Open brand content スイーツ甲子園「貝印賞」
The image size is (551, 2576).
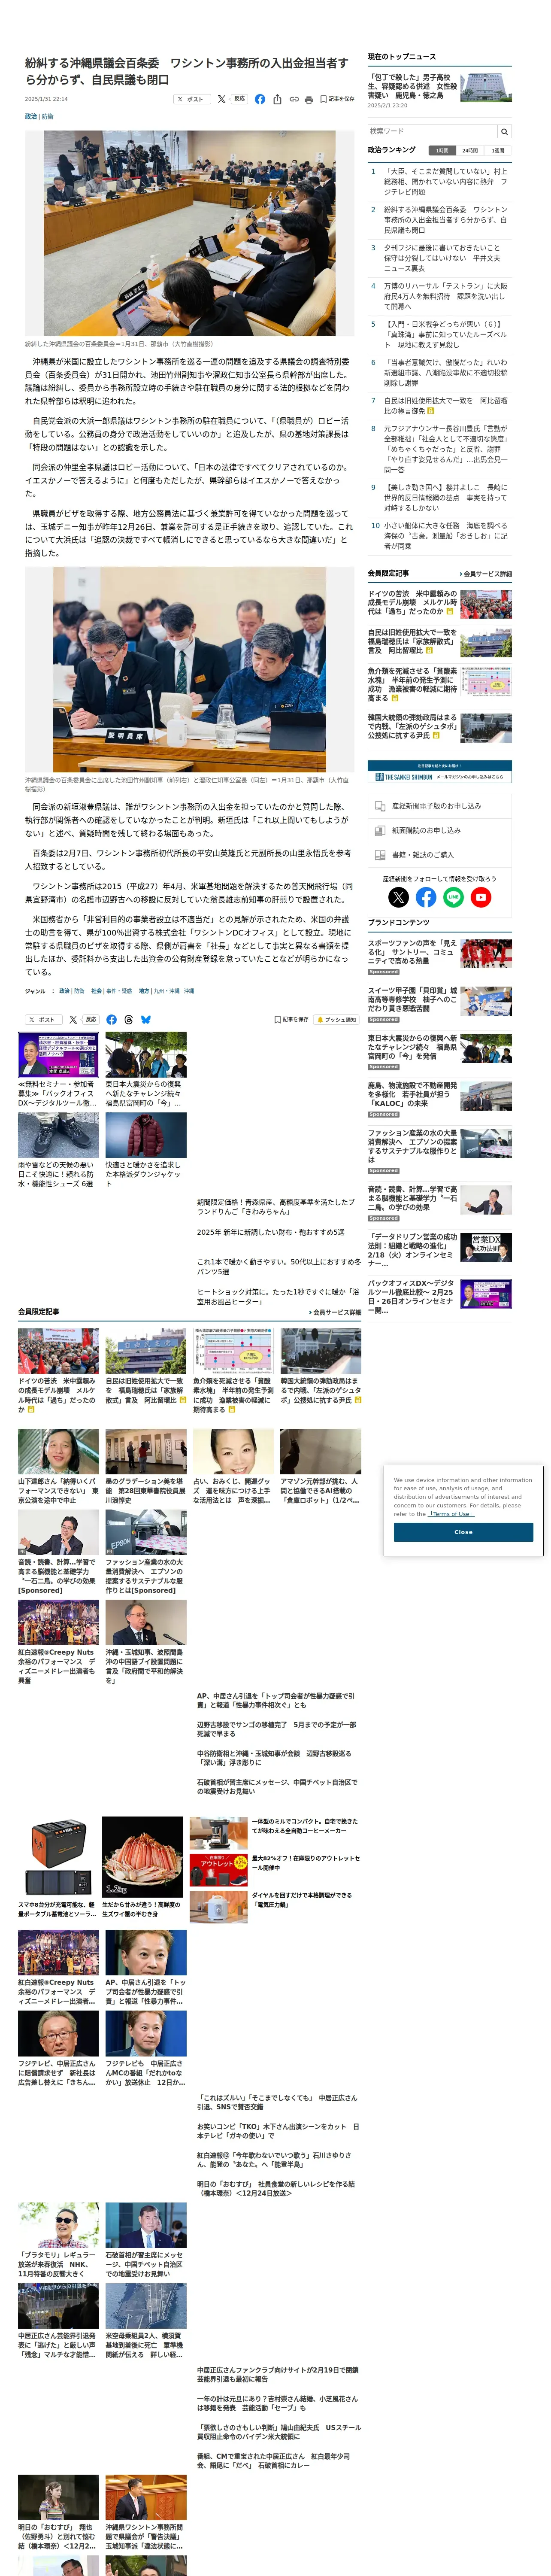(x=412, y=999)
